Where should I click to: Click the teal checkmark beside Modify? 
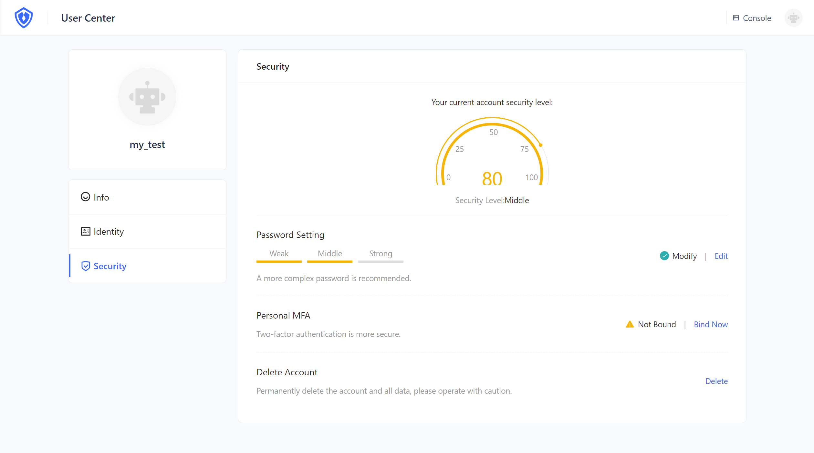[x=664, y=256]
